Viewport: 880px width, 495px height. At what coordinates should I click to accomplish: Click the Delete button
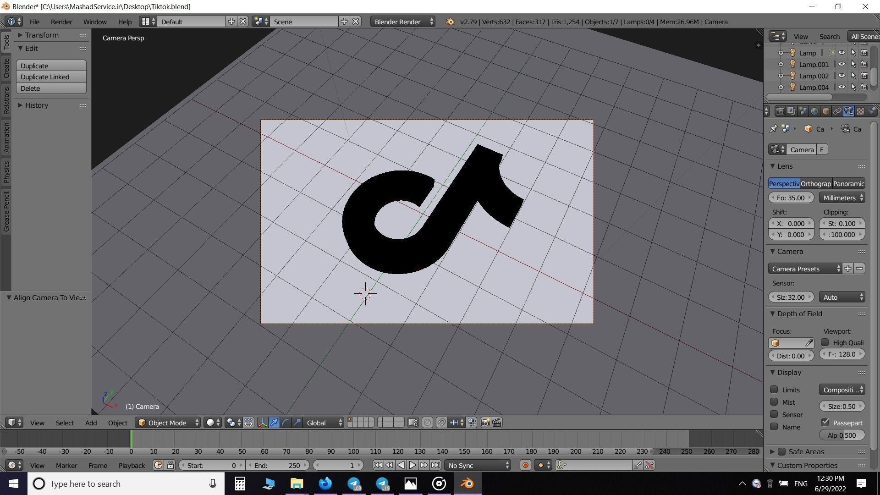click(x=51, y=88)
